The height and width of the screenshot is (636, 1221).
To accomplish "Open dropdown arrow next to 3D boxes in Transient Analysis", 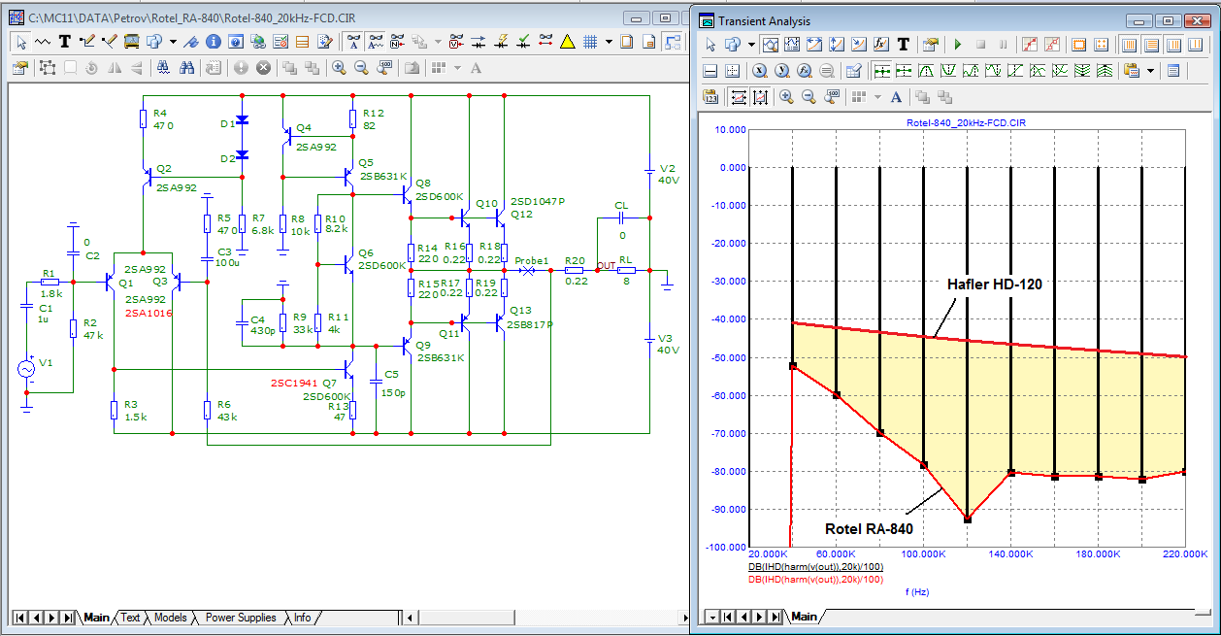I will (751, 44).
